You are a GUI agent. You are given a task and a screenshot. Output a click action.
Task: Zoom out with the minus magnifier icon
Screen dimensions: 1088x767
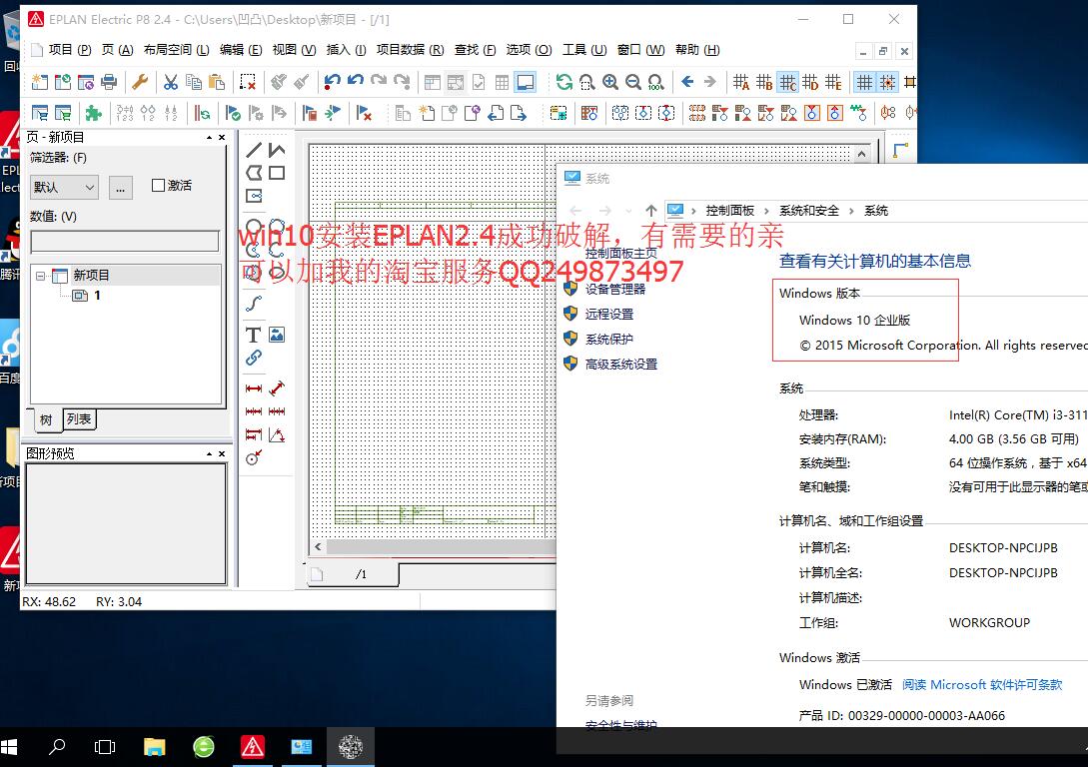(x=632, y=83)
